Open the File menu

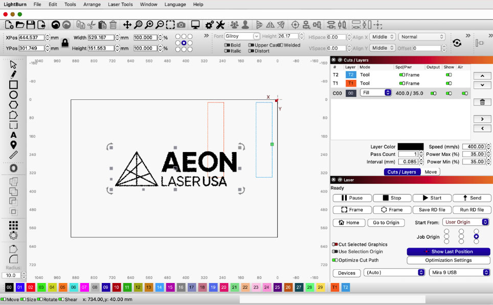click(x=37, y=5)
